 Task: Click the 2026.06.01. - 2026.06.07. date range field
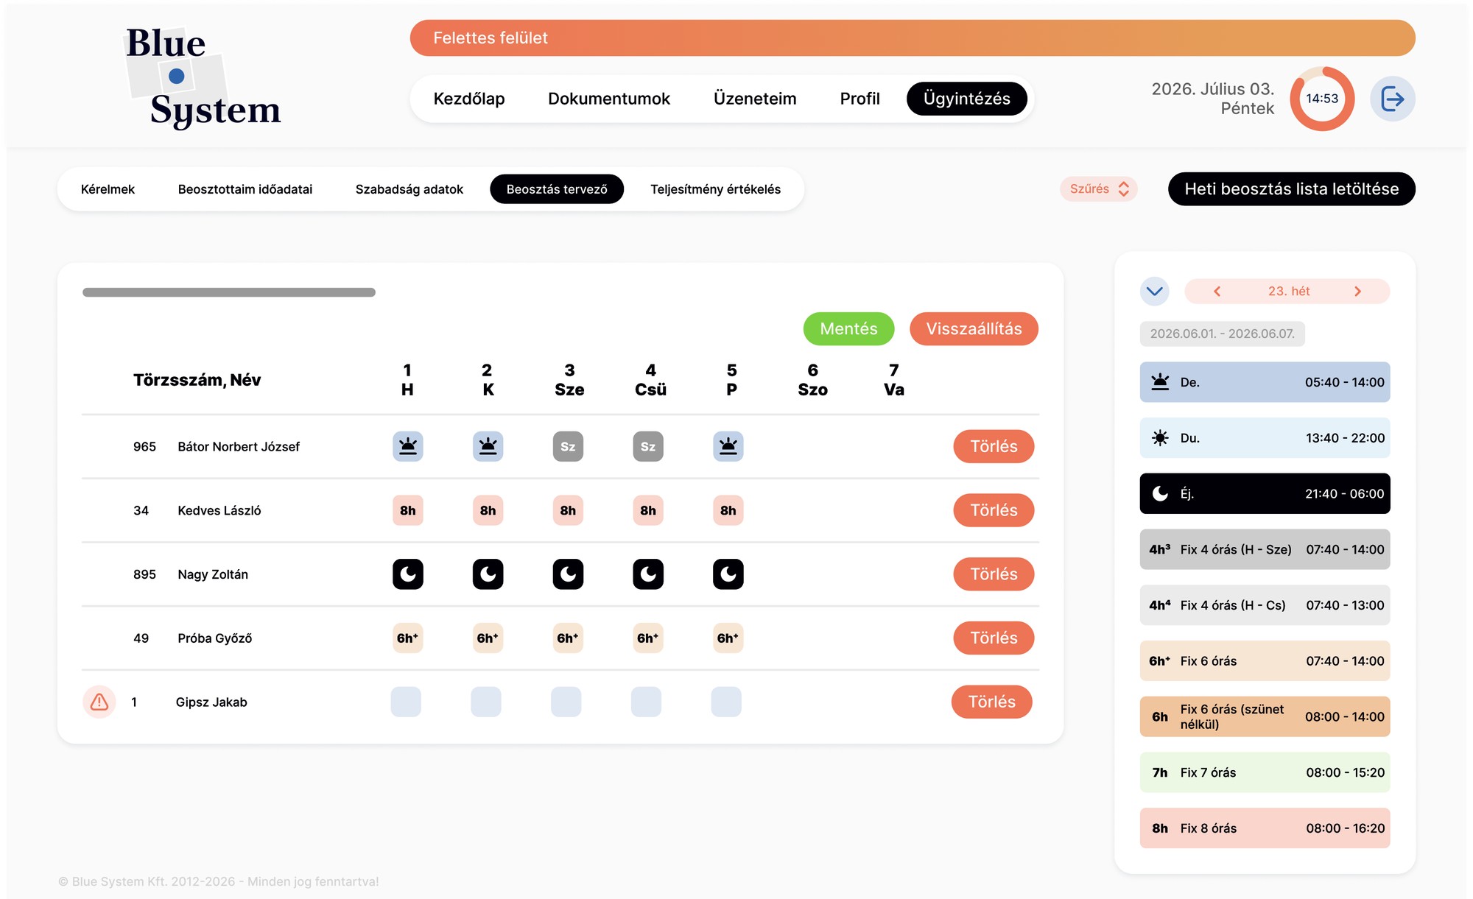coord(1222,334)
